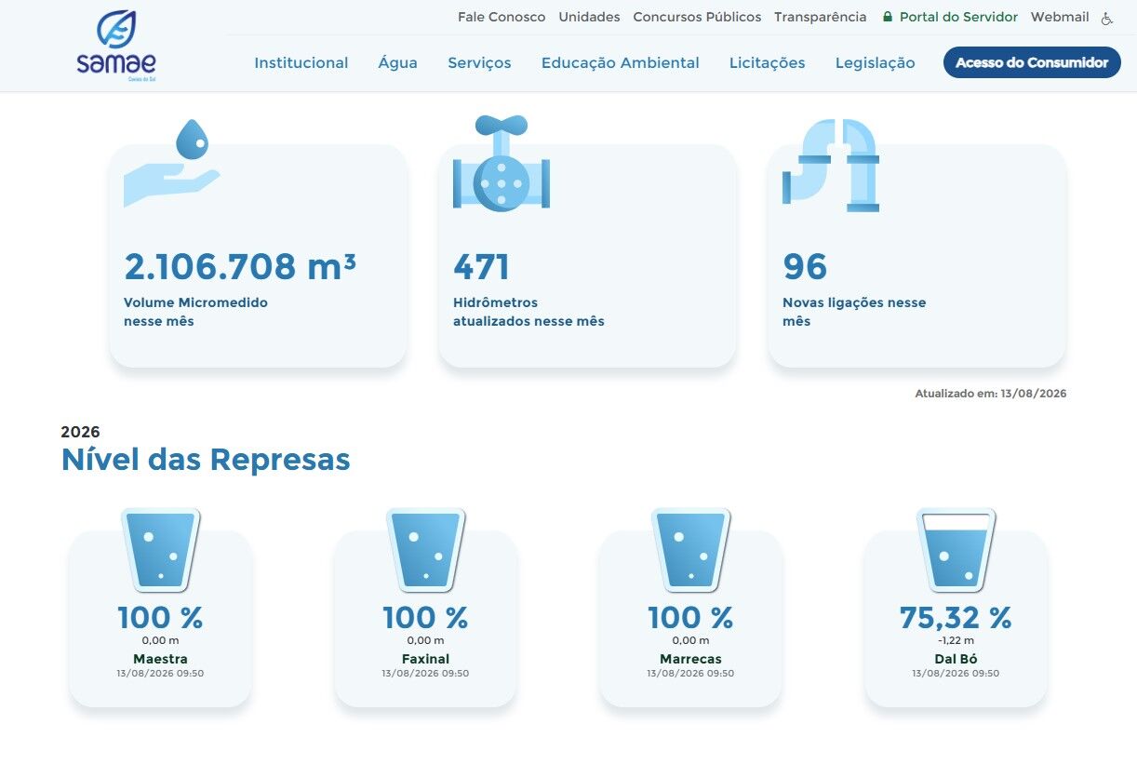Click the water drop hand icon
The width and height of the screenshot is (1137, 764).
[x=172, y=163]
